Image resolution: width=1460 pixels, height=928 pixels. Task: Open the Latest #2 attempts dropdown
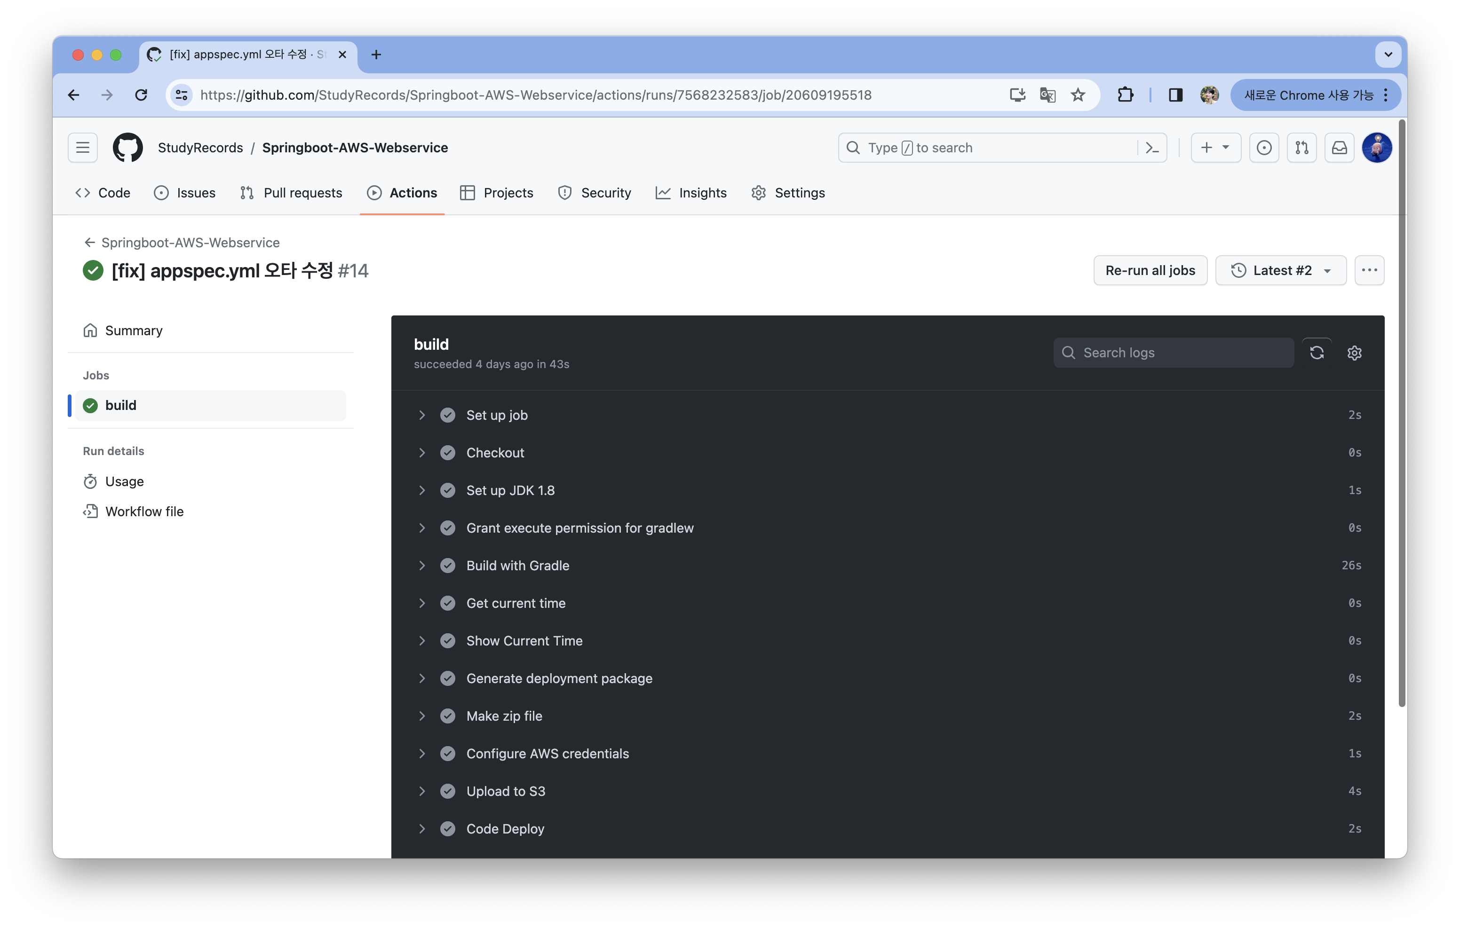(1280, 270)
